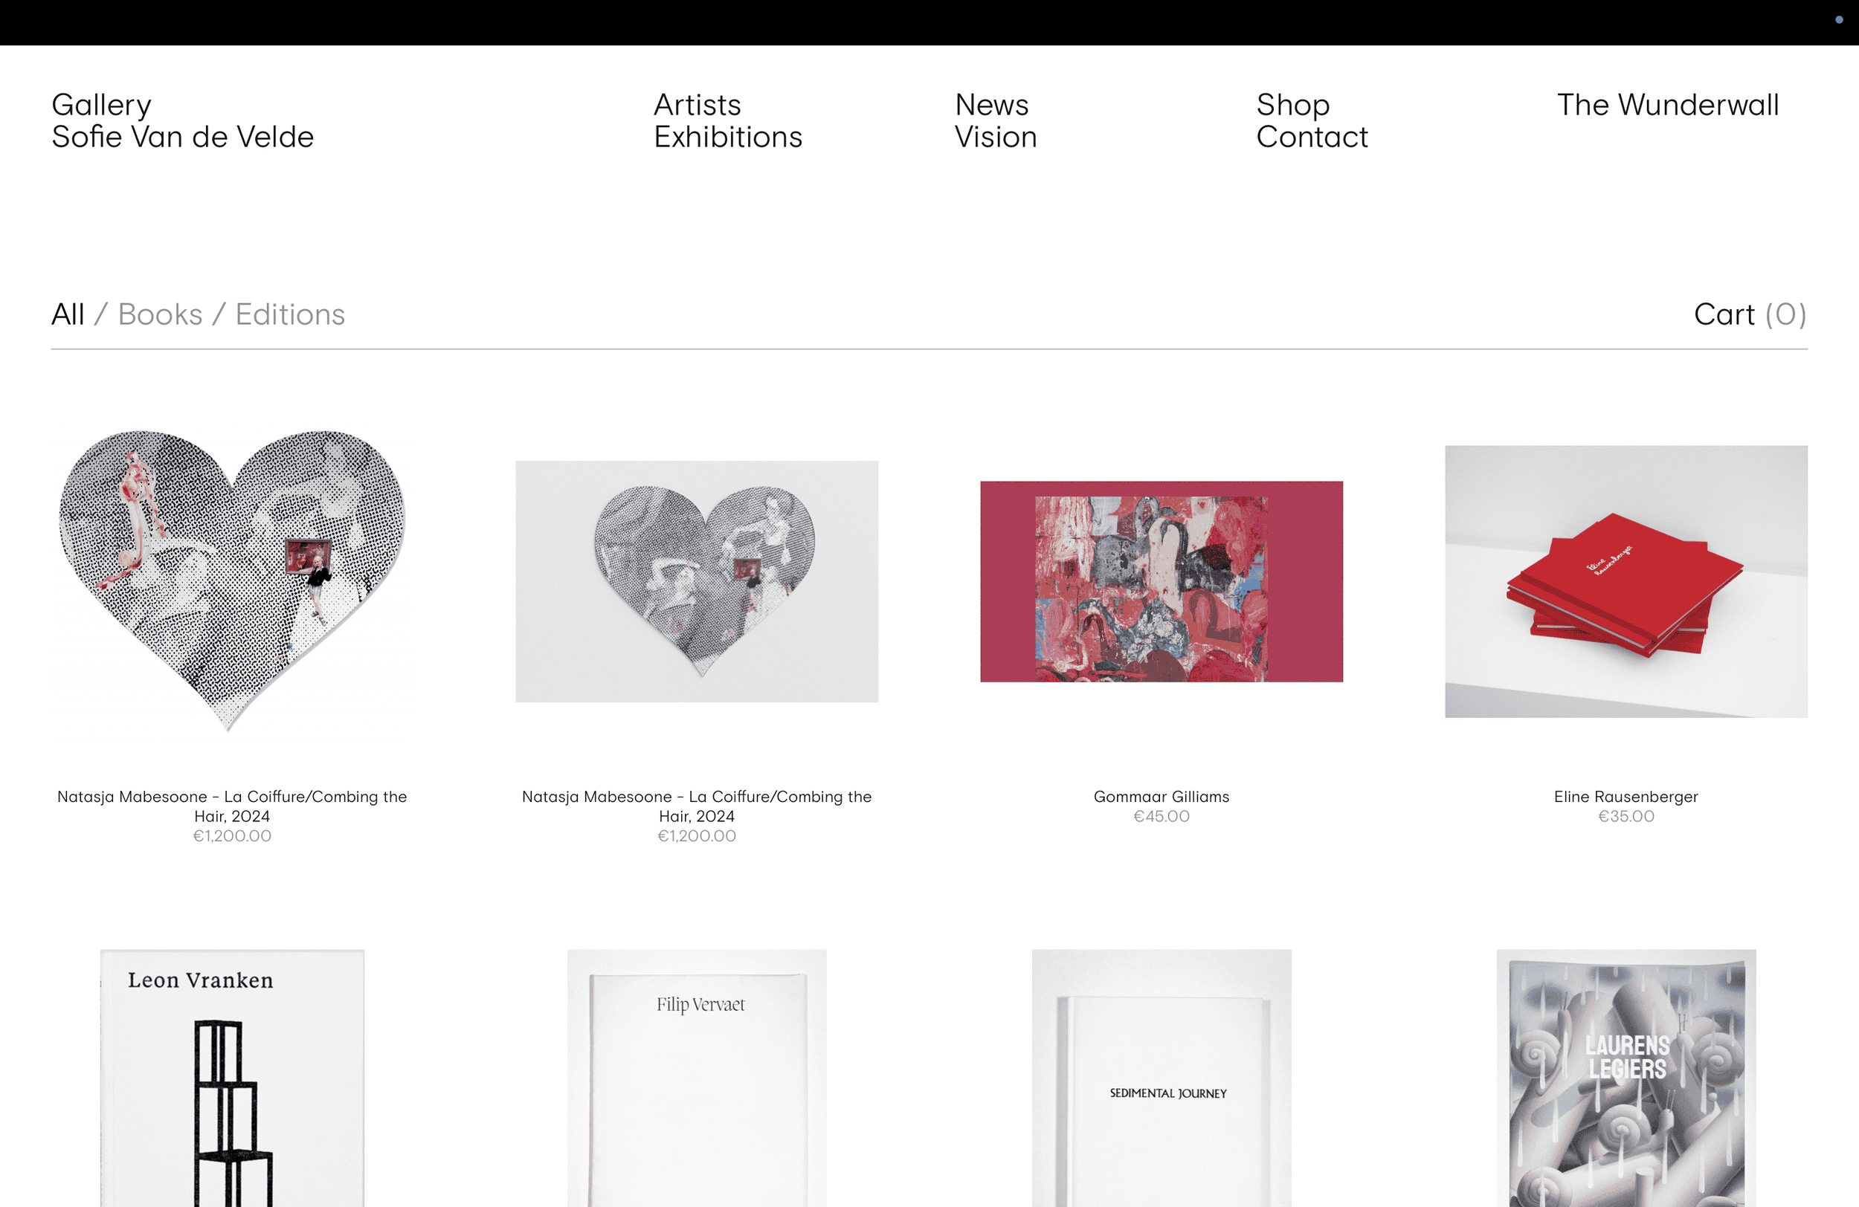Filter shop by Editions

coord(290,314)
